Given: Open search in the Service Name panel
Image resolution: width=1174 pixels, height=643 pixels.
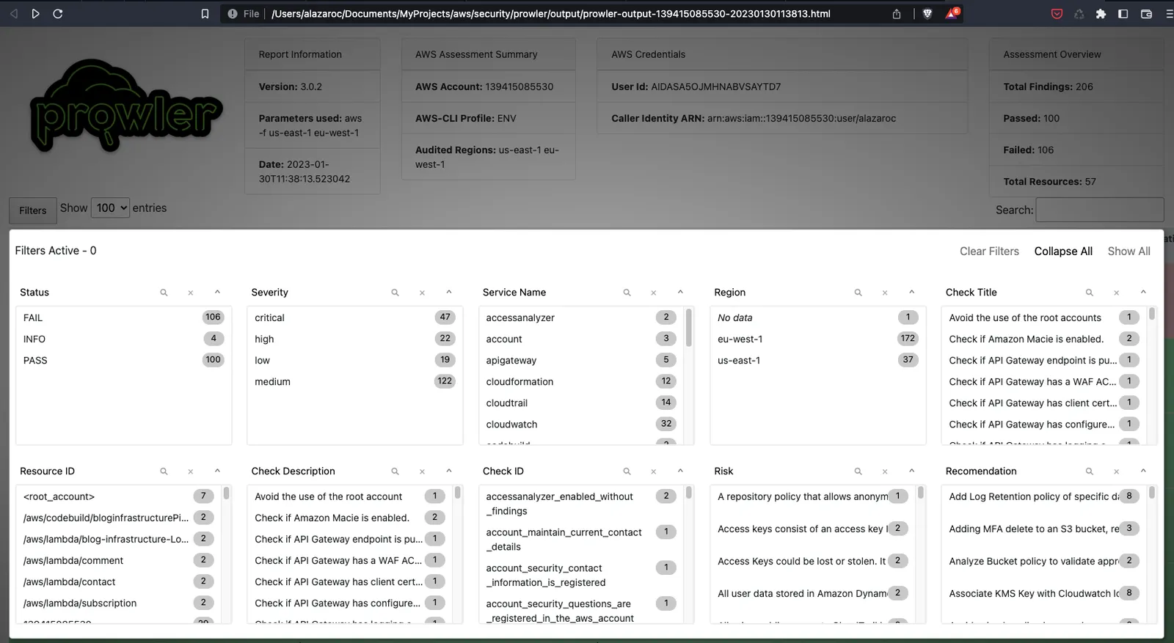Looking at the screenshot, I should (x=627, y=293).
